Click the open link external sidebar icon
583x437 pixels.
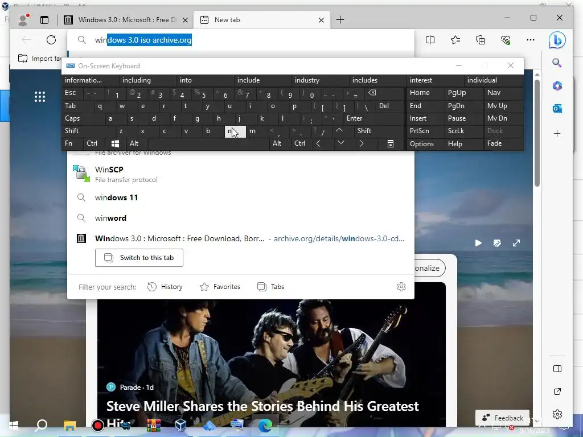pos(557,391)
